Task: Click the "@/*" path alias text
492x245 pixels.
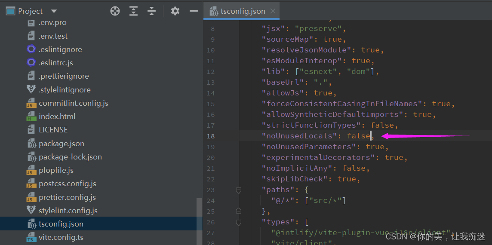Action: [283, 200]
